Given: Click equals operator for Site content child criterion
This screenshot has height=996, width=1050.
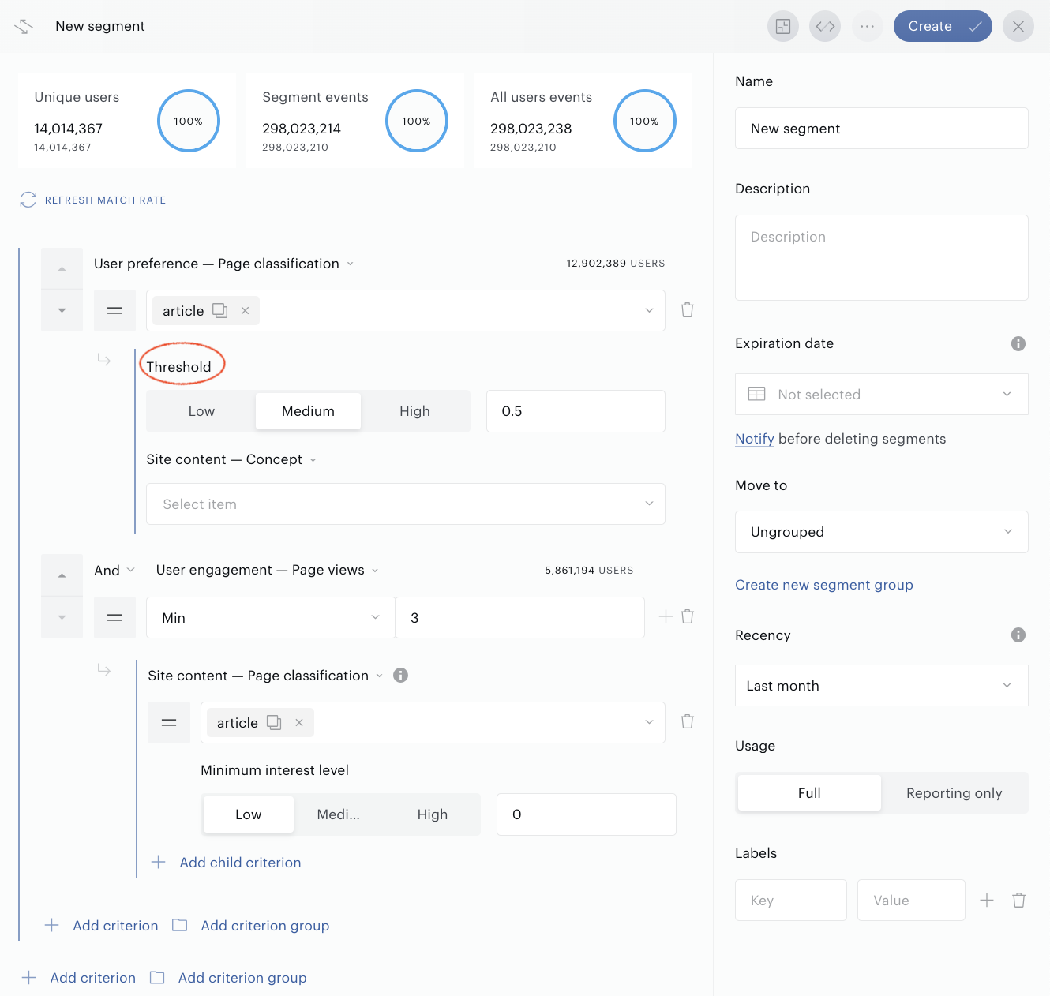Looking at the screenshot, I should [x=169, y=722].
